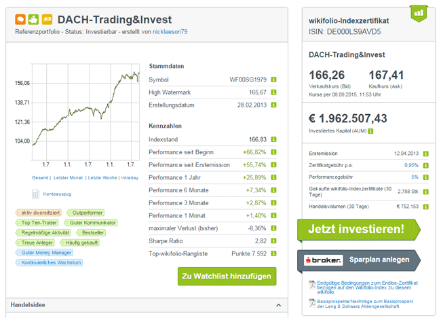Click the Regelmäßige Aktivität tag
Image resolution: width=441 pixels, height=318 pixels.
tap(43, 232)
